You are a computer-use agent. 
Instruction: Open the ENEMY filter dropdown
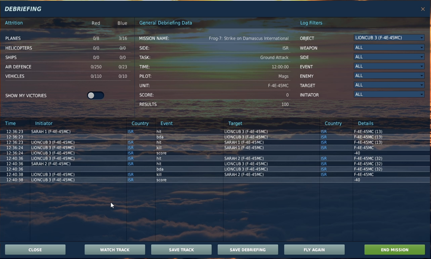click(x=389, y=75)
